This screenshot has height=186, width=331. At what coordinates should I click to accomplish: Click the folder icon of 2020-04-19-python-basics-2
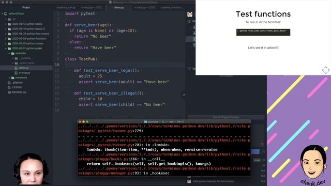[x=9, y=29]
